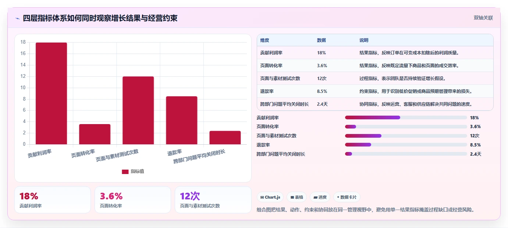Screen dimensions: 508x228
Task: Click the 页面转化率 x-axis label
Action: click(x=83, y=153)
